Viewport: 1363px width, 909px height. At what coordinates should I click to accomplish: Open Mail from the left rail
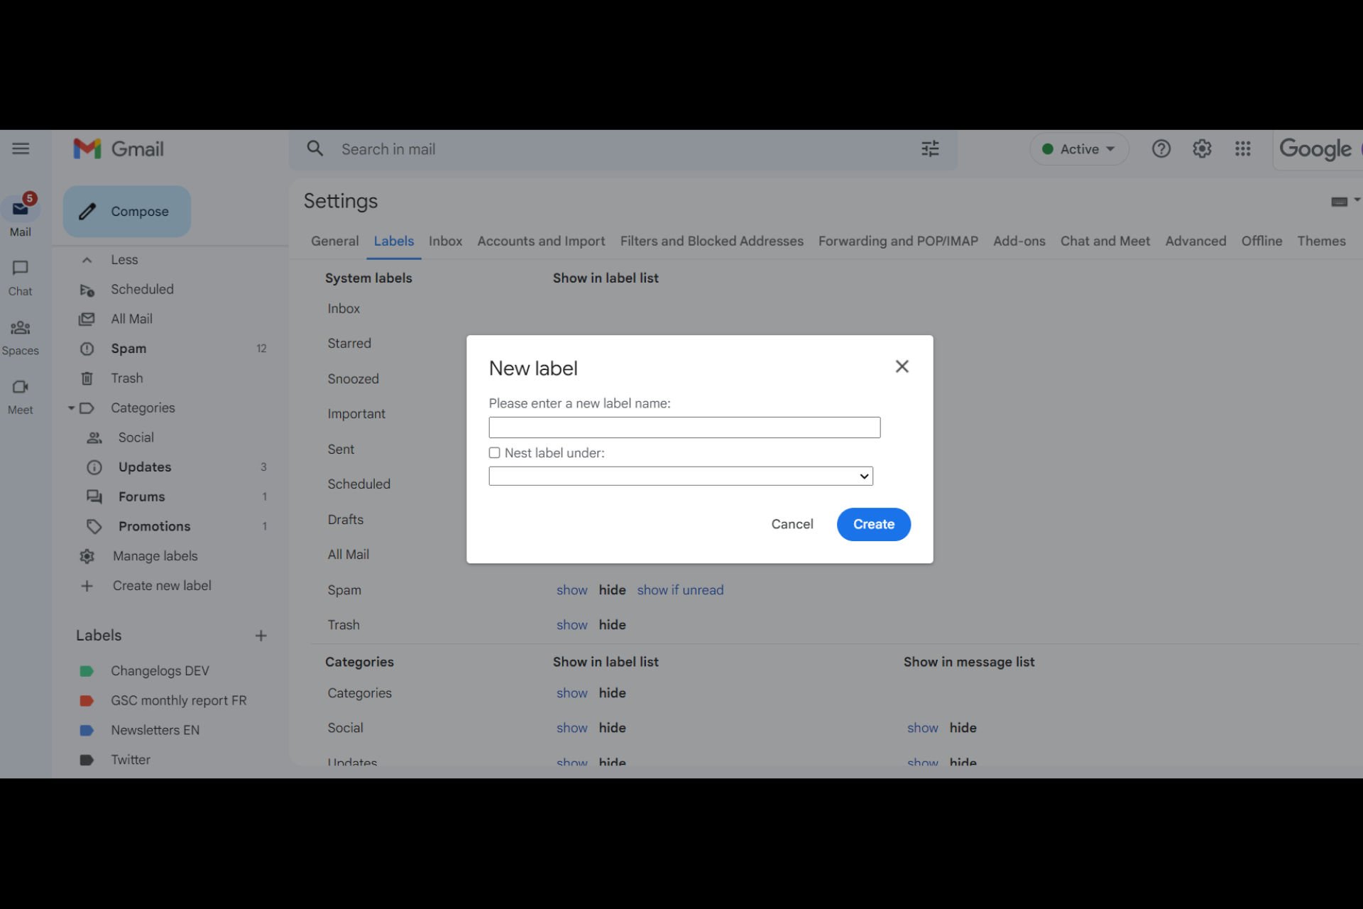point(20,215)
